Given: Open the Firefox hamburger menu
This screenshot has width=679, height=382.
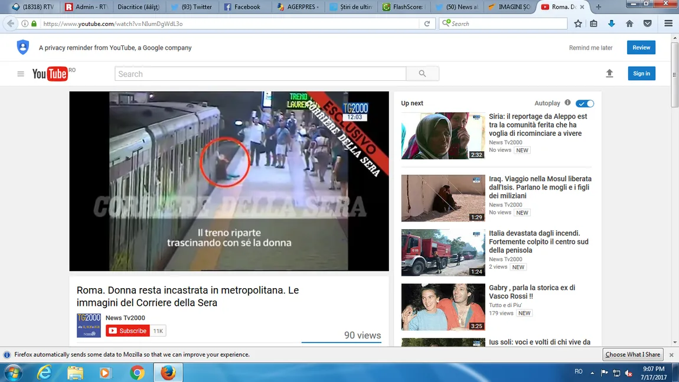Looking at the screenshot, I should click(x=668, y=24).
